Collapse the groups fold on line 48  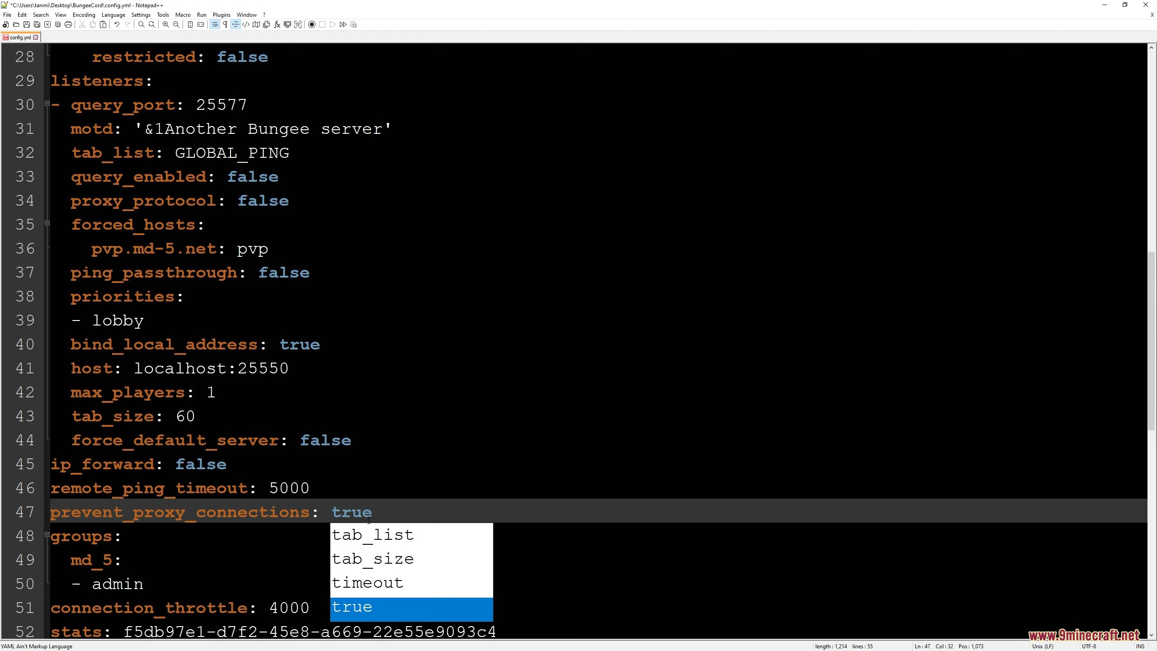(47, 535)
